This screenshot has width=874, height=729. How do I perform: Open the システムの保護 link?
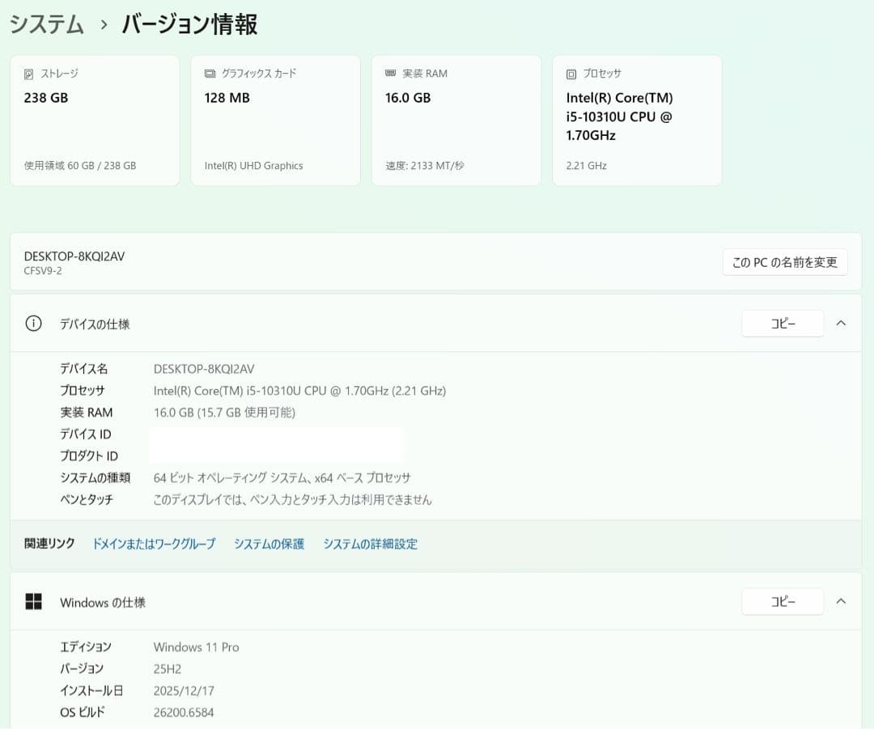coord(269,544)
